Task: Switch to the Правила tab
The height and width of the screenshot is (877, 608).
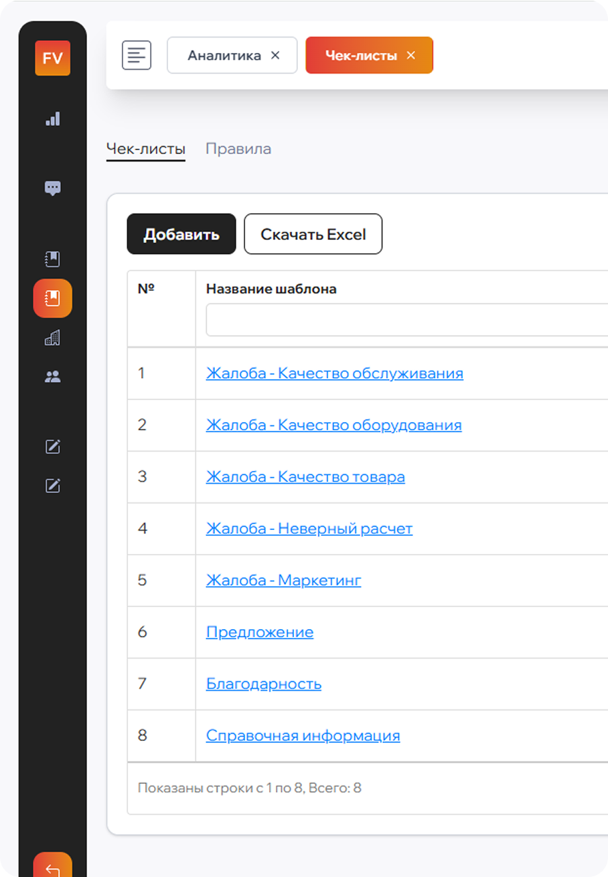Action: click(238, 149)
